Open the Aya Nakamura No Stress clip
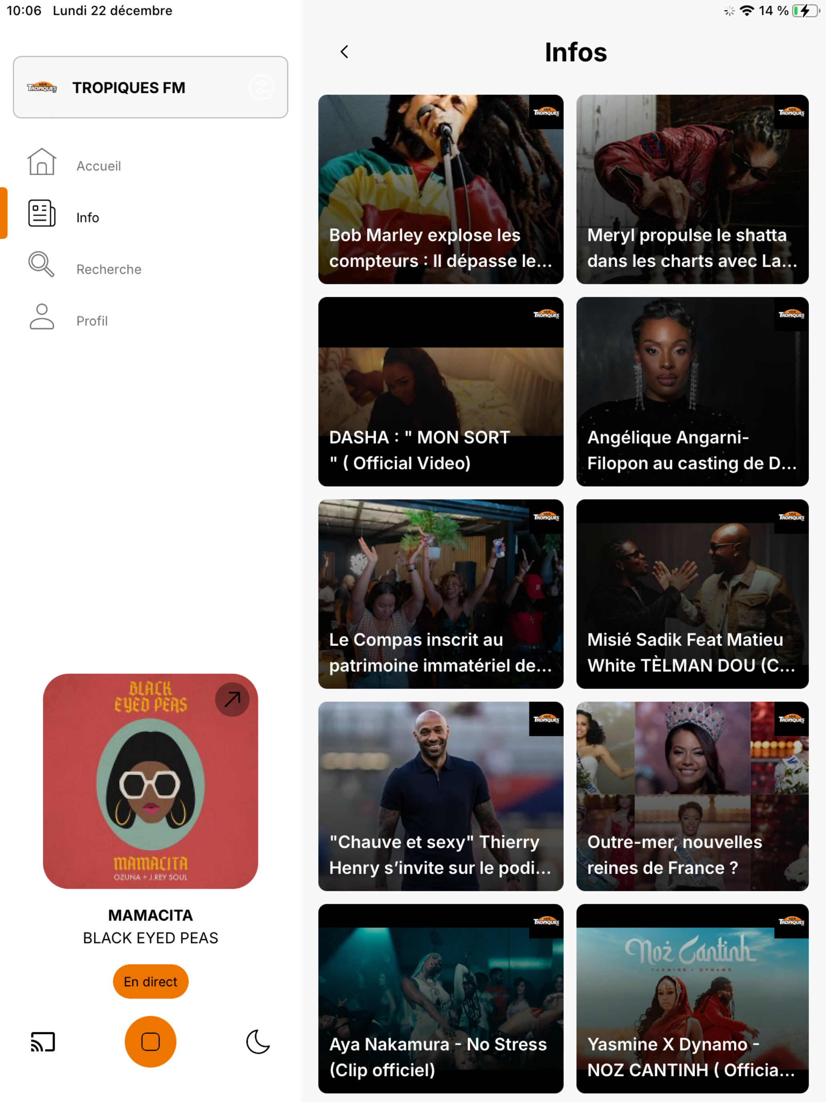 coord(441,998)
